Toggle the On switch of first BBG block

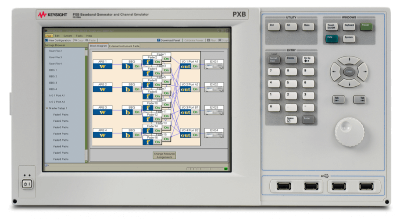[x=137, y=66]
